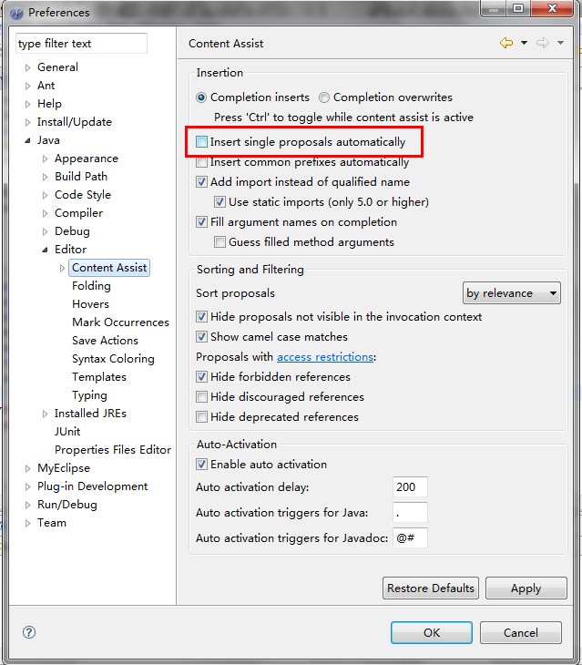Toggle Guess filled method arguments checkbox
Viewport: 582px width, 665px height.
pos(220,242)
